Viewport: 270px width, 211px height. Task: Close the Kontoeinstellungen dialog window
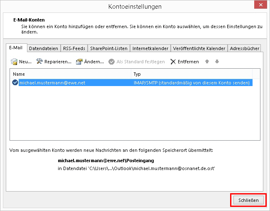point(248,200)
